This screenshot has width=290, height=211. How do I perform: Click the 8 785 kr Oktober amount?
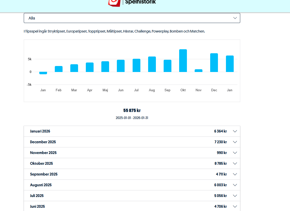(220, 163)
